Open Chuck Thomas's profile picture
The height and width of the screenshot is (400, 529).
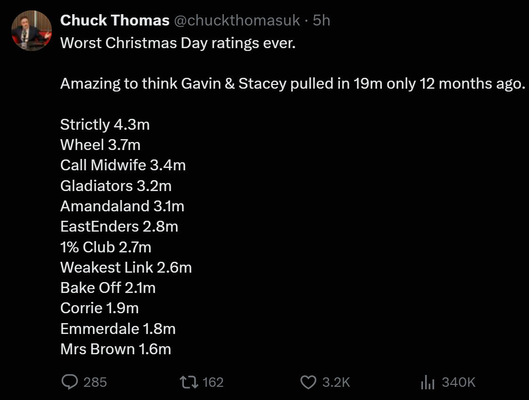(32, 31)
